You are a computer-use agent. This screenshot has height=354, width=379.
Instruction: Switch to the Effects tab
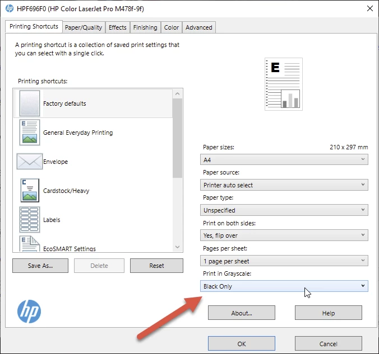tap(118, 27)
